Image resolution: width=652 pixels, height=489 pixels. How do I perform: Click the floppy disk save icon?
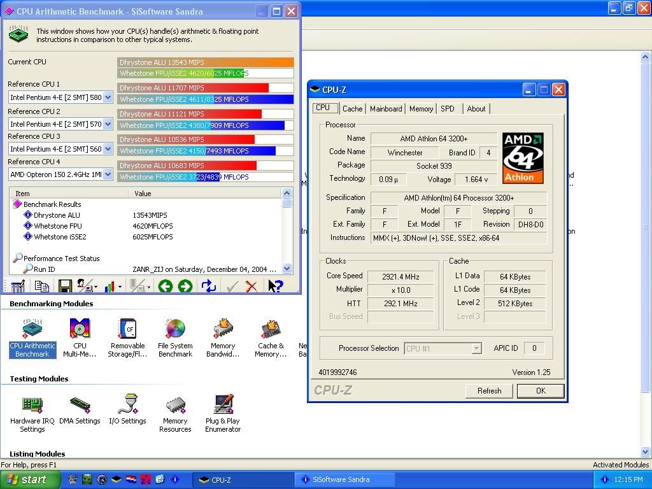(64, 287)
